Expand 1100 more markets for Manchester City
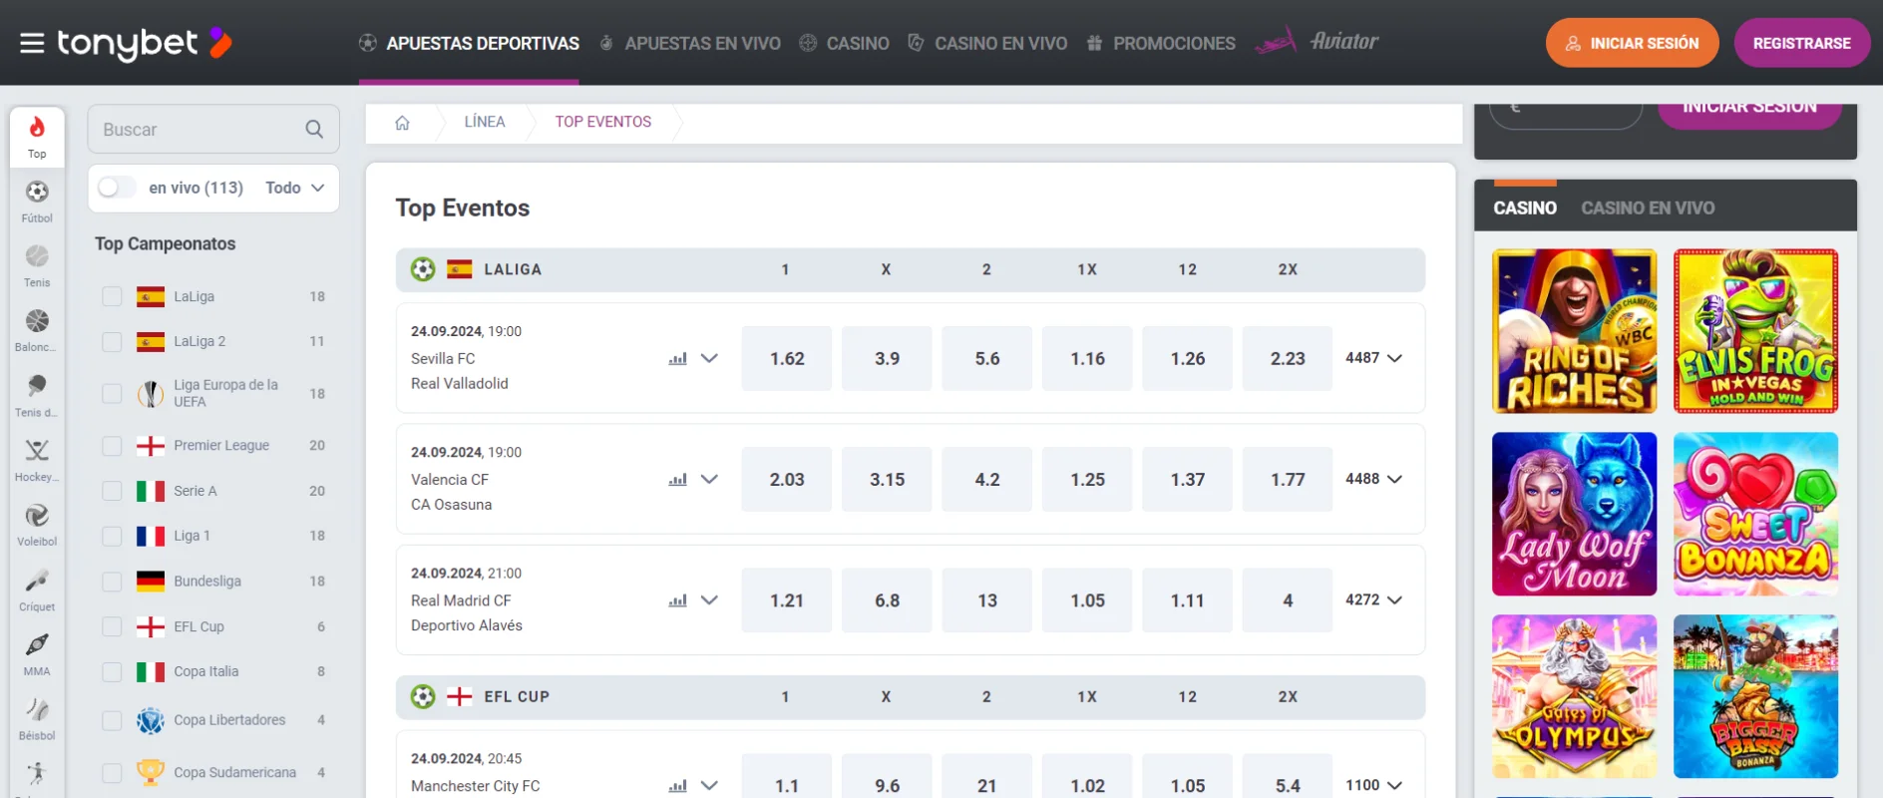The image size is (1883, 798). point(1373,786)
